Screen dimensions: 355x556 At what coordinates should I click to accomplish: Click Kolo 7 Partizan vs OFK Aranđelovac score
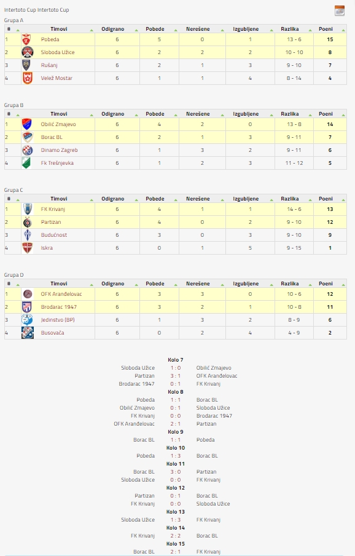pyautogui.click(x=175, y=376)
